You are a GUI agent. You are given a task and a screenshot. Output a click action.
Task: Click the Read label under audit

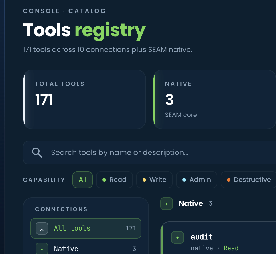231,248
